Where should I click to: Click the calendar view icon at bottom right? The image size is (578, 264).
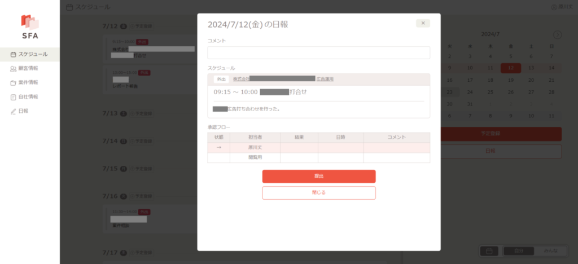click(x=489, y=250)
